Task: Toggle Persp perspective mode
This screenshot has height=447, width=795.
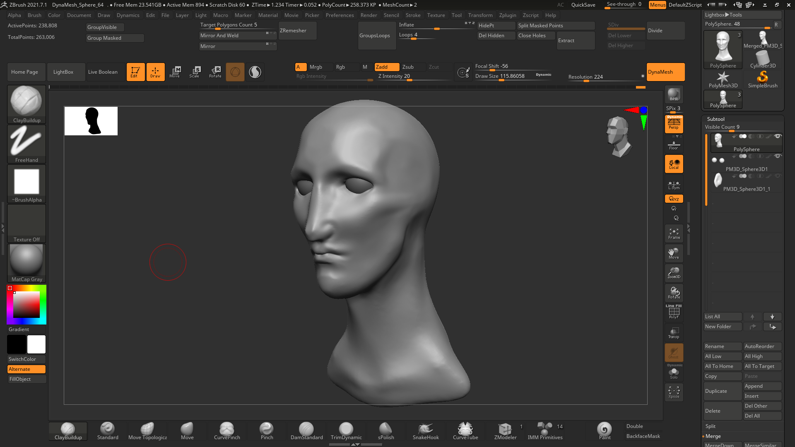Action: pos(674,124)
